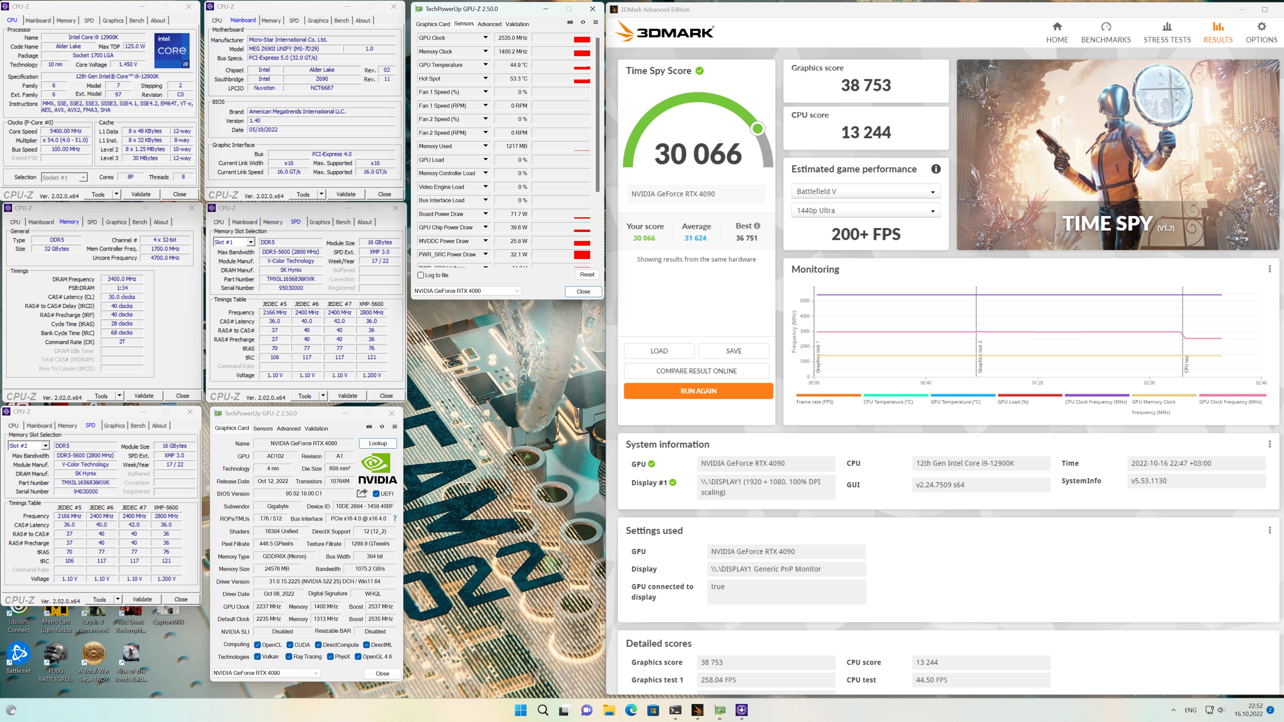
Task: Toggle the OpenCL checkbox
Action: pos(257,645)
